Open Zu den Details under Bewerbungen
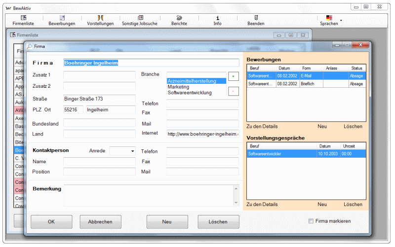This screenshot has height=247, width=395. click(262, 127)
